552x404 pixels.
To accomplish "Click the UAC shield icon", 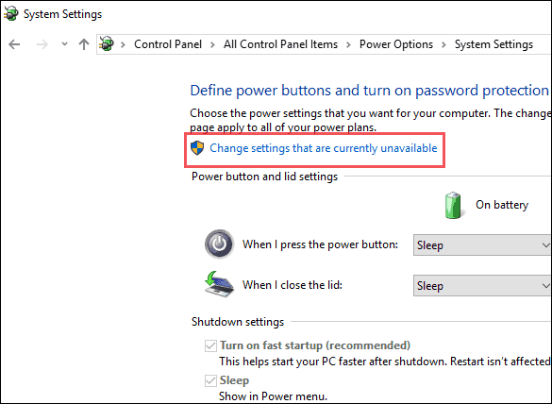I will pyautogui.click(x=197, y=148).
